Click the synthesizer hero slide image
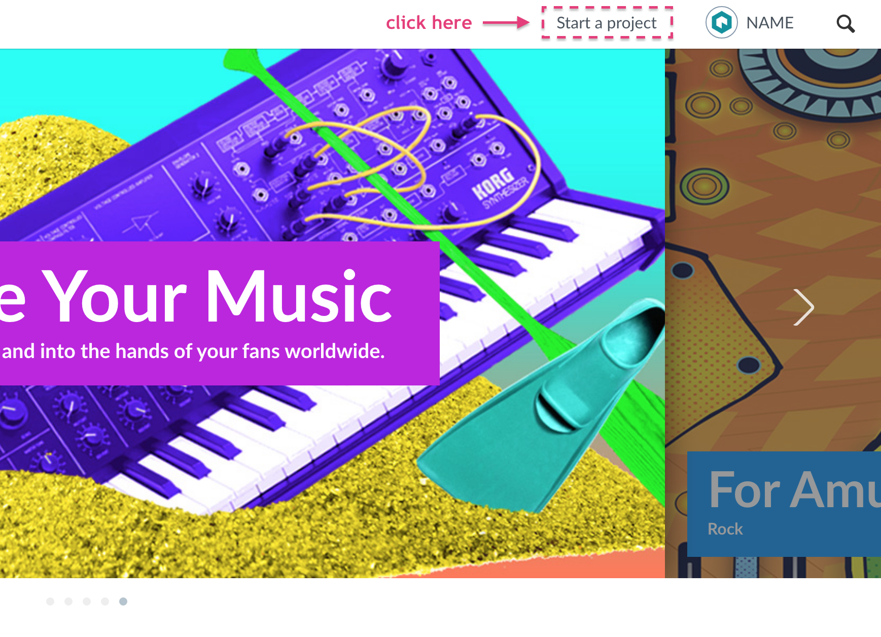 332,313
